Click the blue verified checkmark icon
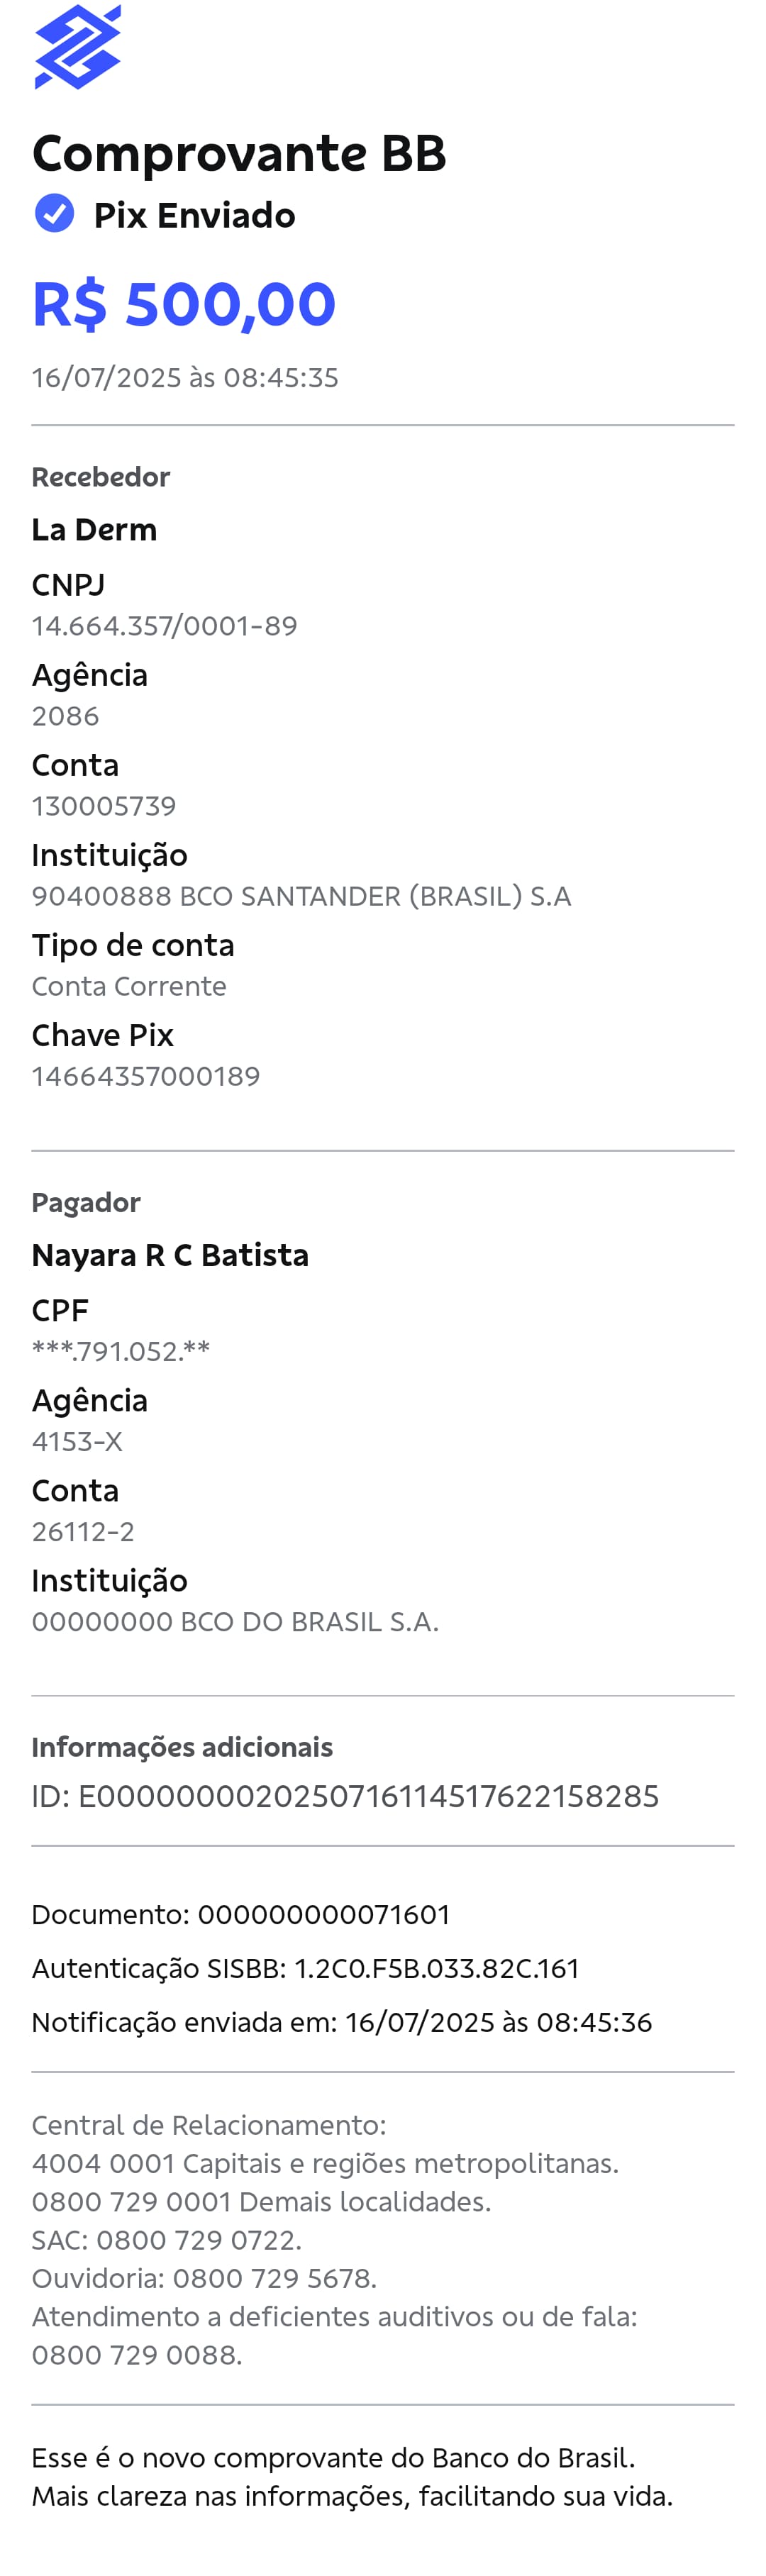 coord(54,213)
